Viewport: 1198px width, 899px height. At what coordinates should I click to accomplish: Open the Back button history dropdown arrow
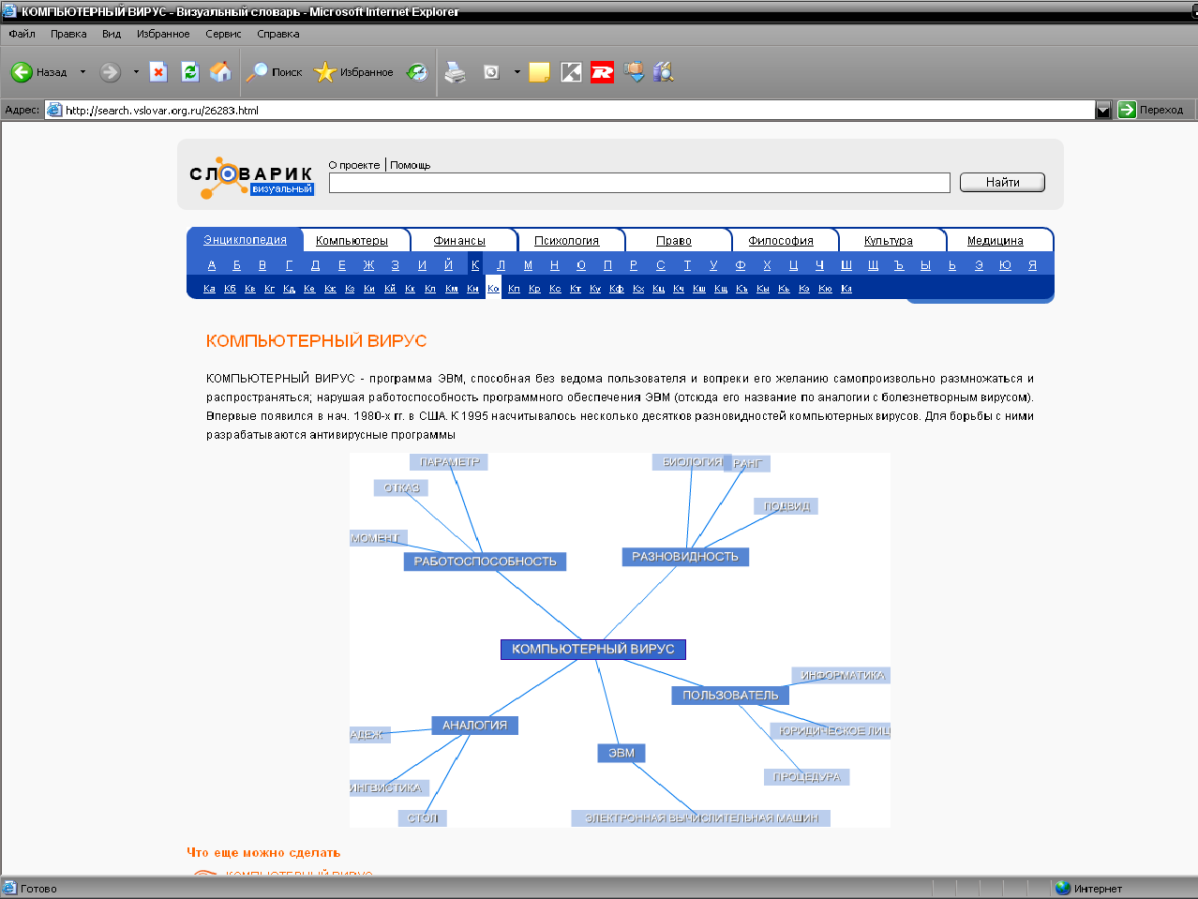coord(82,72)
